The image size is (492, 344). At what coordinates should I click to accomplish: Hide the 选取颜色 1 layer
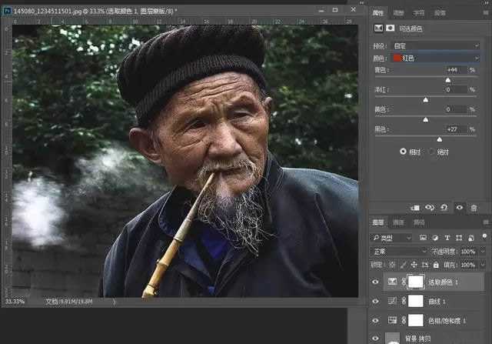coord(376,282)
